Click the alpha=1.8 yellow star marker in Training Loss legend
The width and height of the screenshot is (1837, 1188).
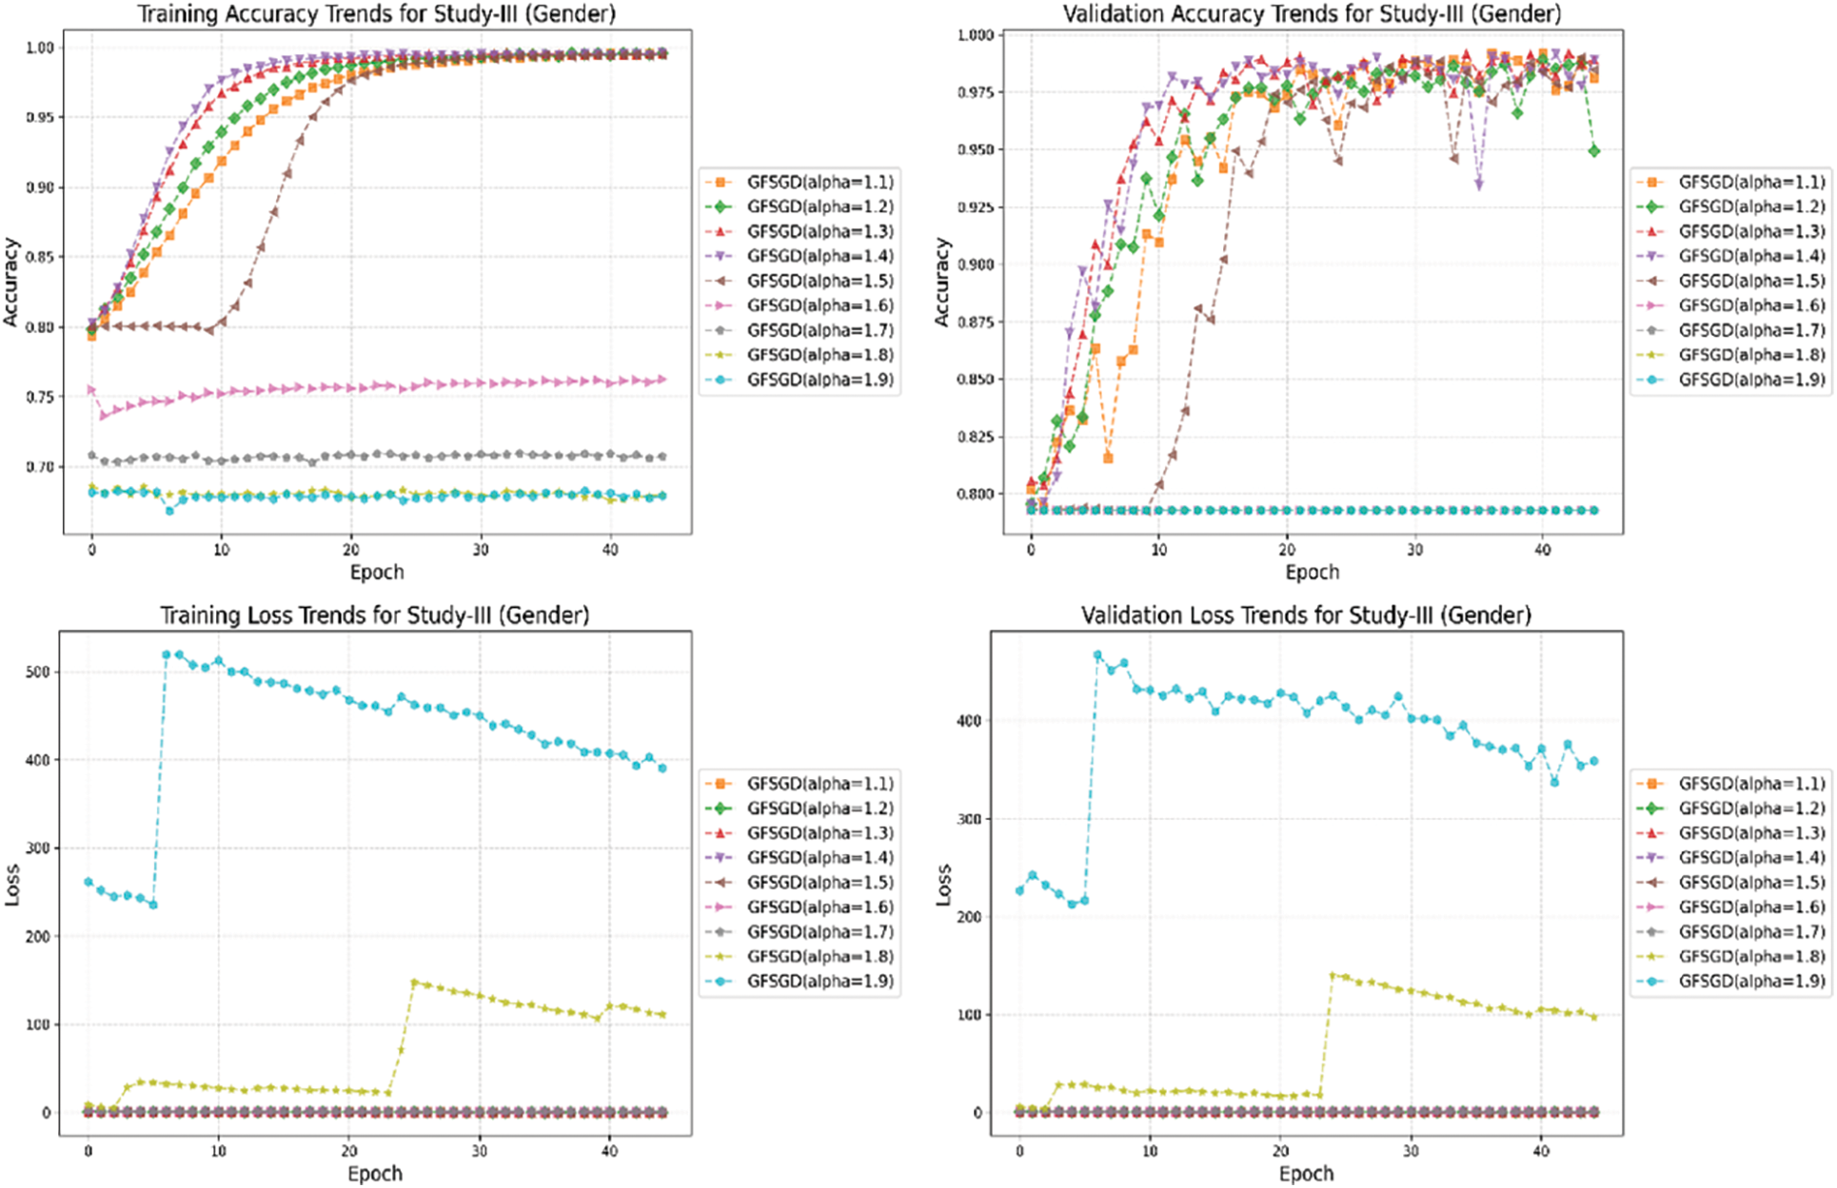pyautogui.click(x=721, y=957)
